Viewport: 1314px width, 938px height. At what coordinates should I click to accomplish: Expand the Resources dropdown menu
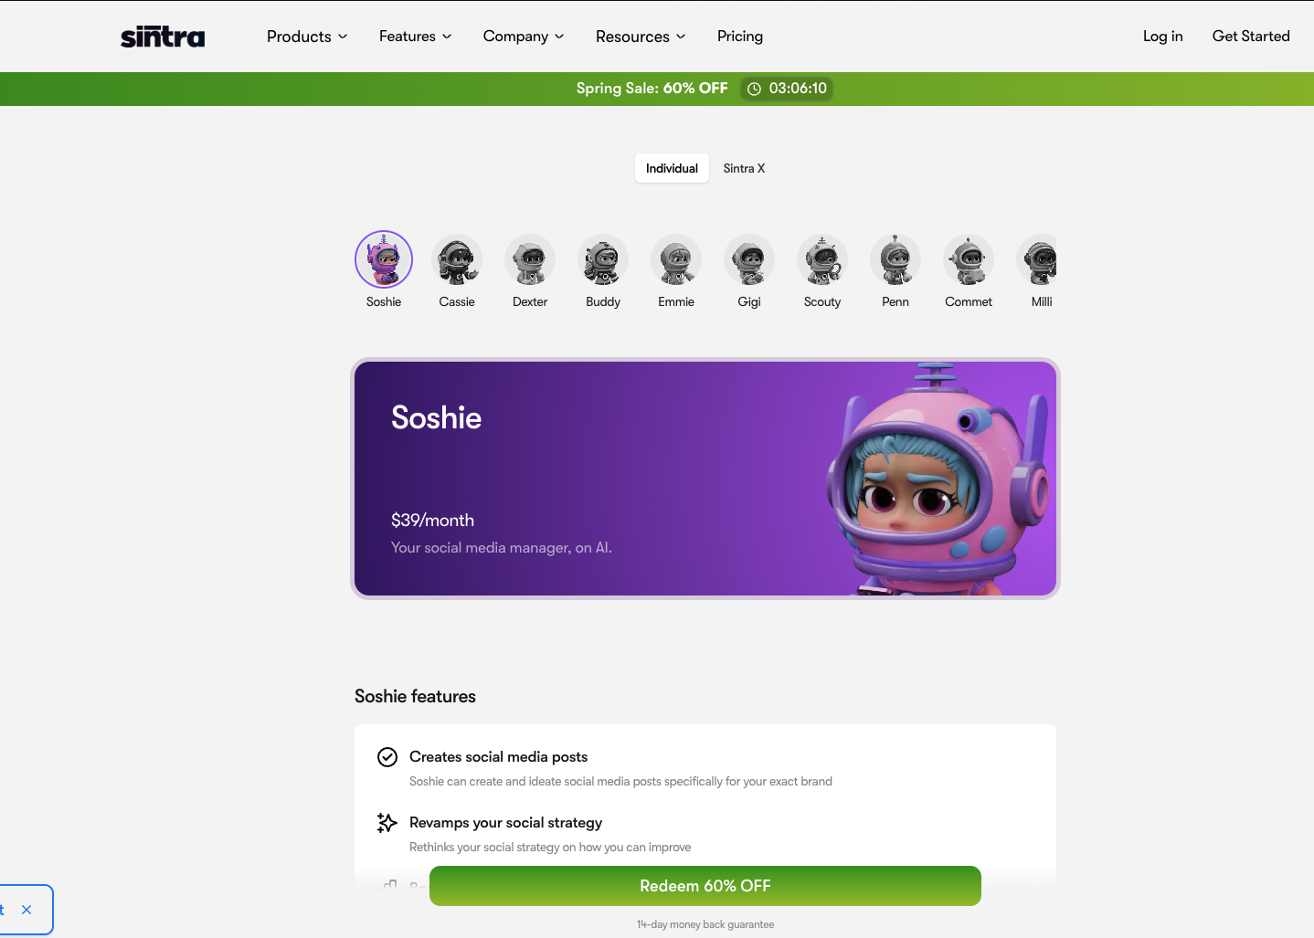[x=641, y=37]
